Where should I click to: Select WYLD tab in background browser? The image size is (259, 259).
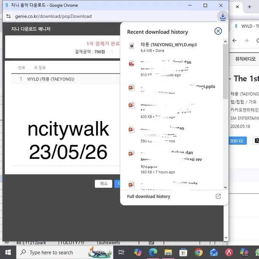(x=246, y=26)
